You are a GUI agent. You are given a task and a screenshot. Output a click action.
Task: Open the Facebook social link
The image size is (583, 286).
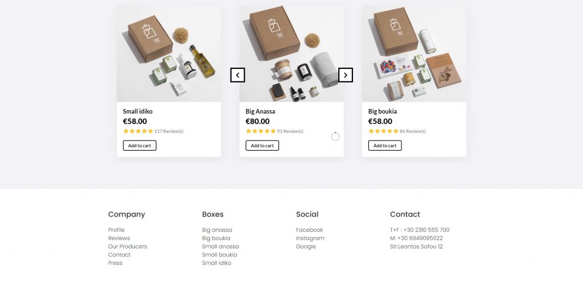click(x=309, y=230)
